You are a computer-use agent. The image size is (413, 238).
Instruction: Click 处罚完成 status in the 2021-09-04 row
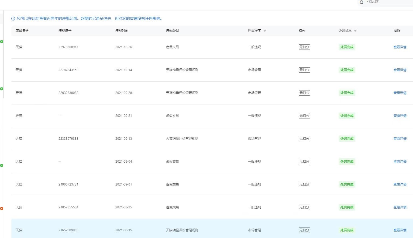click(347, 162)
